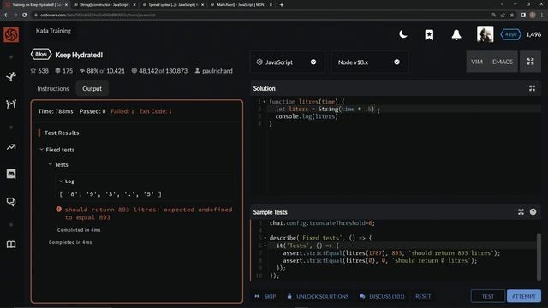Open the Kumite sparring sidebar icon
This screenshot has height=308, width=548.
click(11, 104)
